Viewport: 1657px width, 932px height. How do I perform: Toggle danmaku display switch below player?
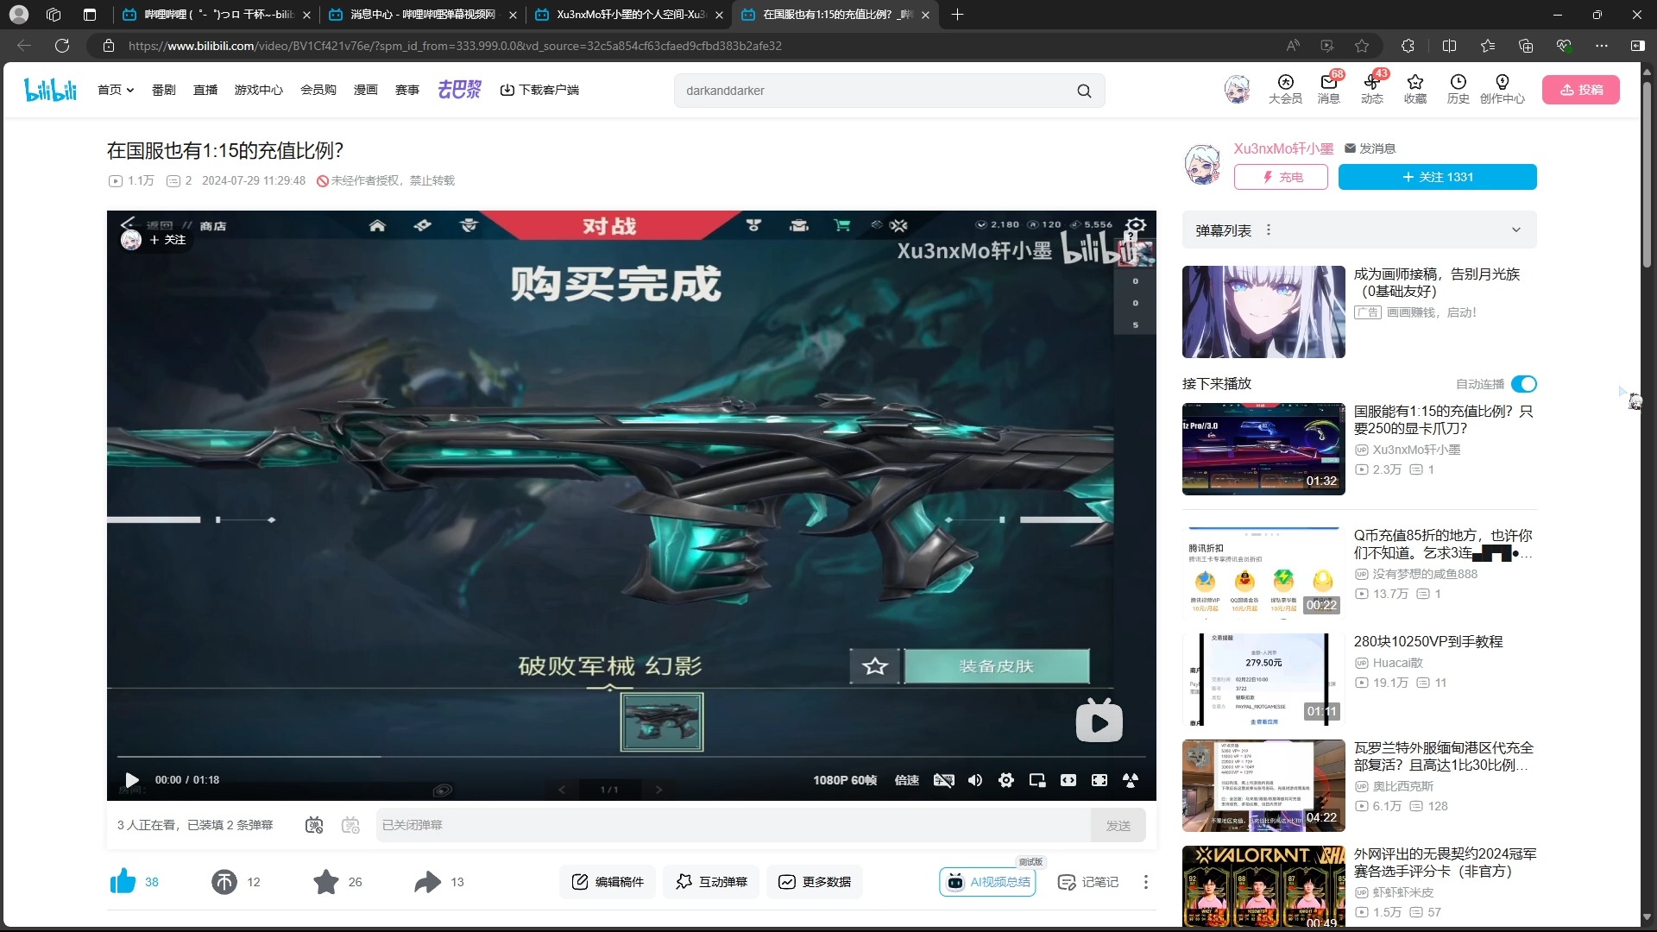coord(314,825)
